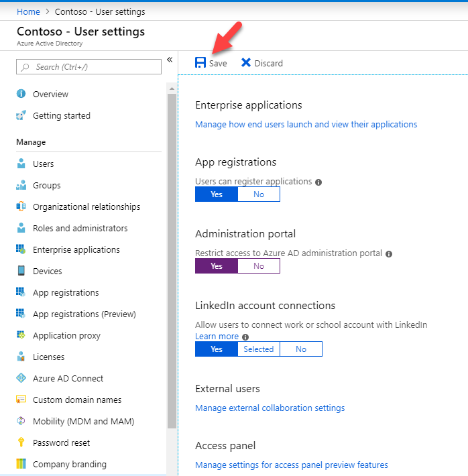
Task: Click the search magnifier icon
Action: (25, 67)
